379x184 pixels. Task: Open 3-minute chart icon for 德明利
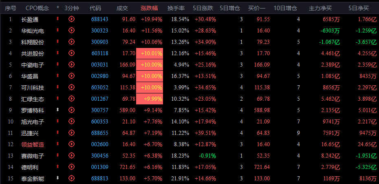(x=71, y=167)
